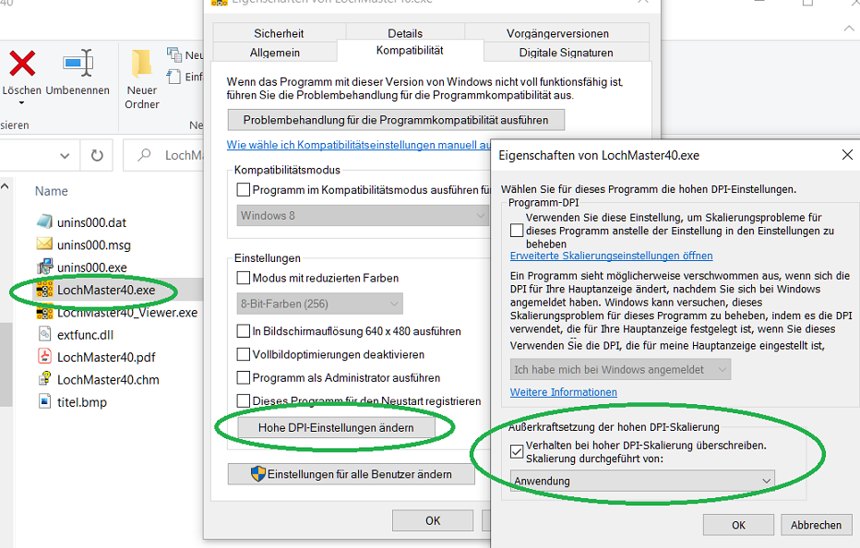Open the Weitere Informationen link
This screenshot has height=548, width=860.
pos(563,392)
